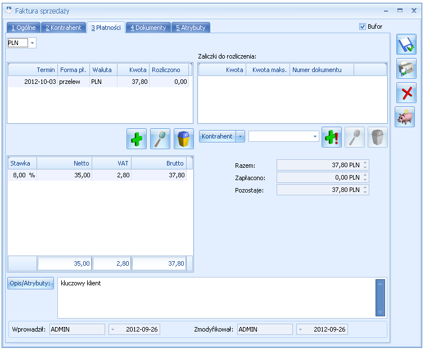This screenshot has height=349, width=425.
Task: Select the payment row dated 2012-10-03
Action: (x=98, y=82)
